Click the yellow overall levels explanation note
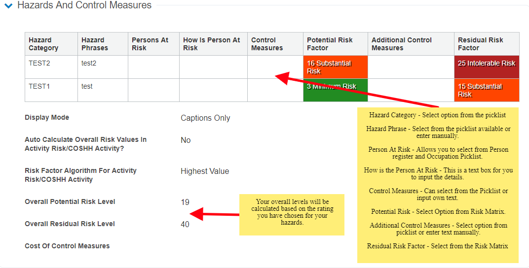The image size is (529, 268). click(292, 214)
